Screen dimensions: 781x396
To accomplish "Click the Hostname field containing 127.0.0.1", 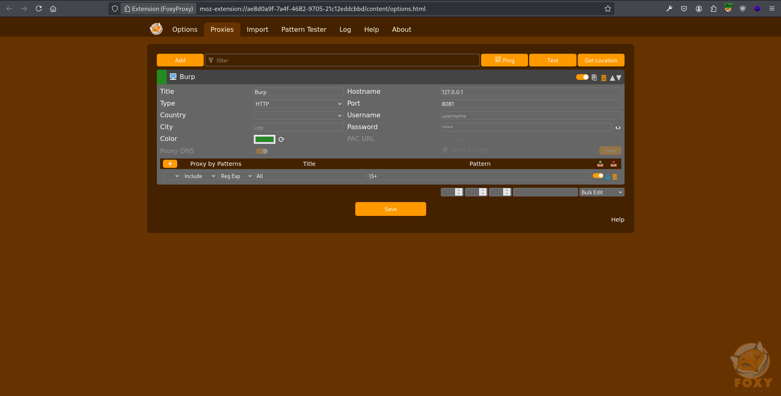I will coord(531,92).
